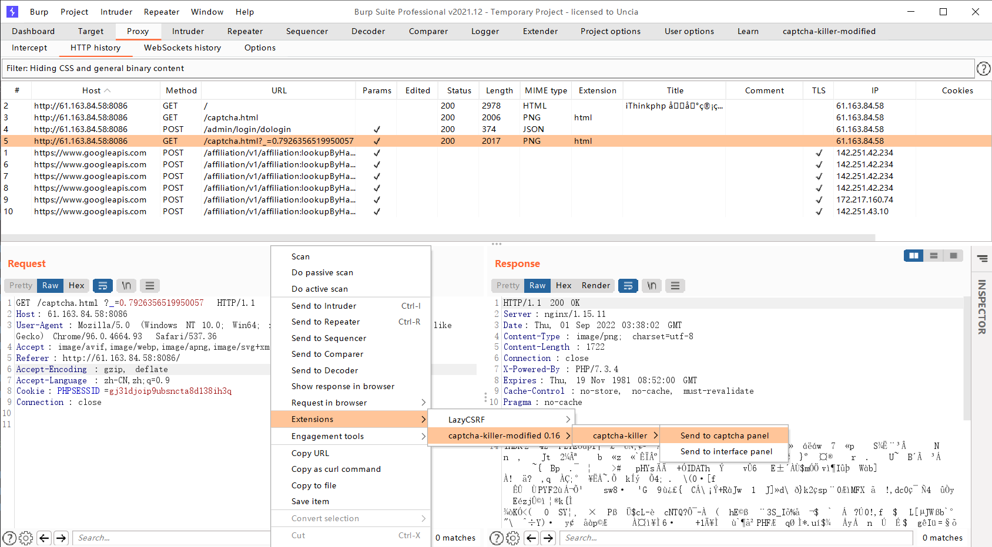This screenshot has height=547, width=992.
Task: Select row with IP 172.217.160.74
Action: [496, 200]
